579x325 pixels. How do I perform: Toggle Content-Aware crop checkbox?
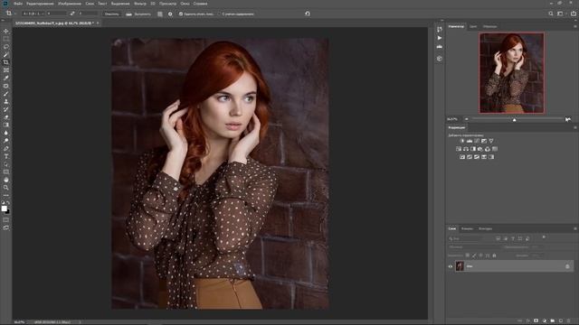tap(219, 14)
